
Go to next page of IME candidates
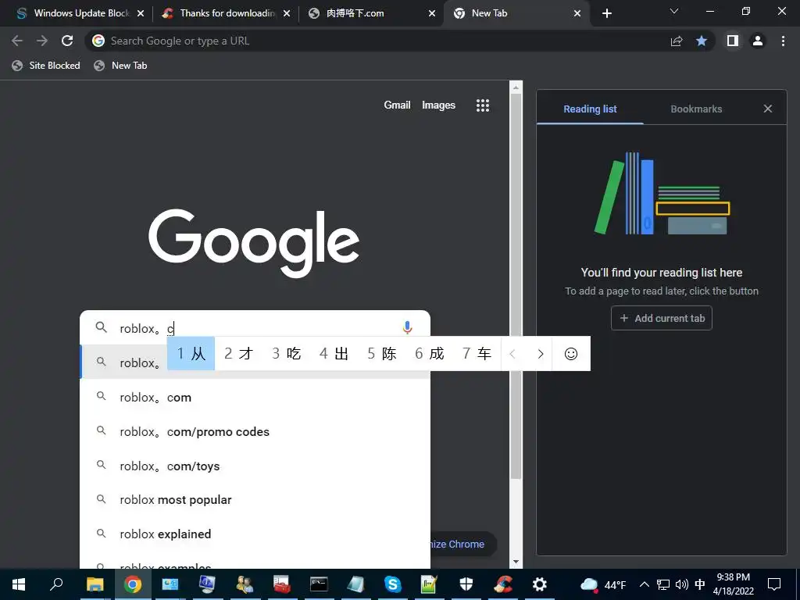click(541, 354)
